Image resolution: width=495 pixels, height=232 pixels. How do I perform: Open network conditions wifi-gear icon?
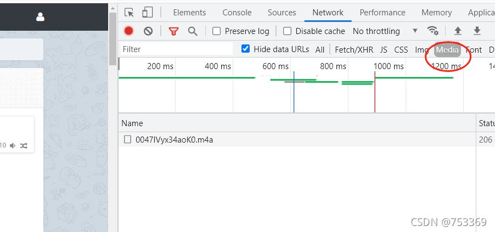click(433, 31)
